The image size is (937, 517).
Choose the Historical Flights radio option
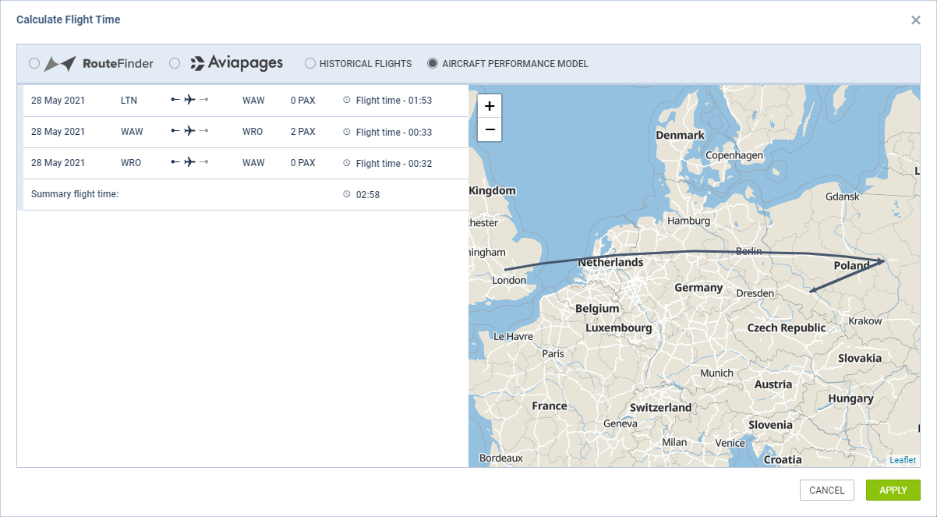pyautogui.click(x=310, y=63)
